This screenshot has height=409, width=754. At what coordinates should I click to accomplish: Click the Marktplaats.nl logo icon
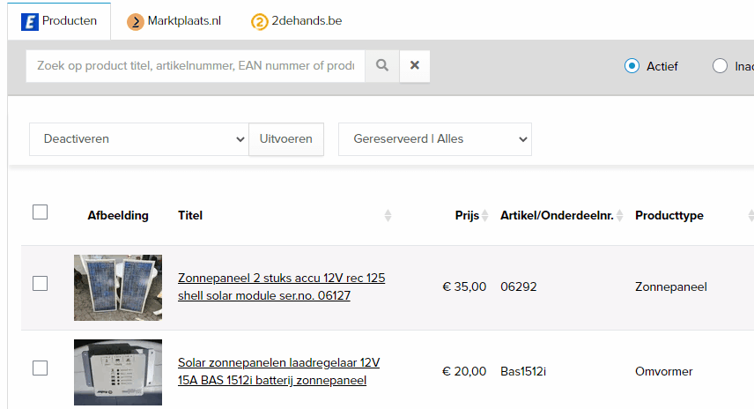136,21
